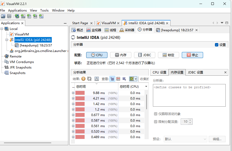Click the results table vertical scrollbar
This screenshot has width=232, height=151.
(x=147, y=102)
